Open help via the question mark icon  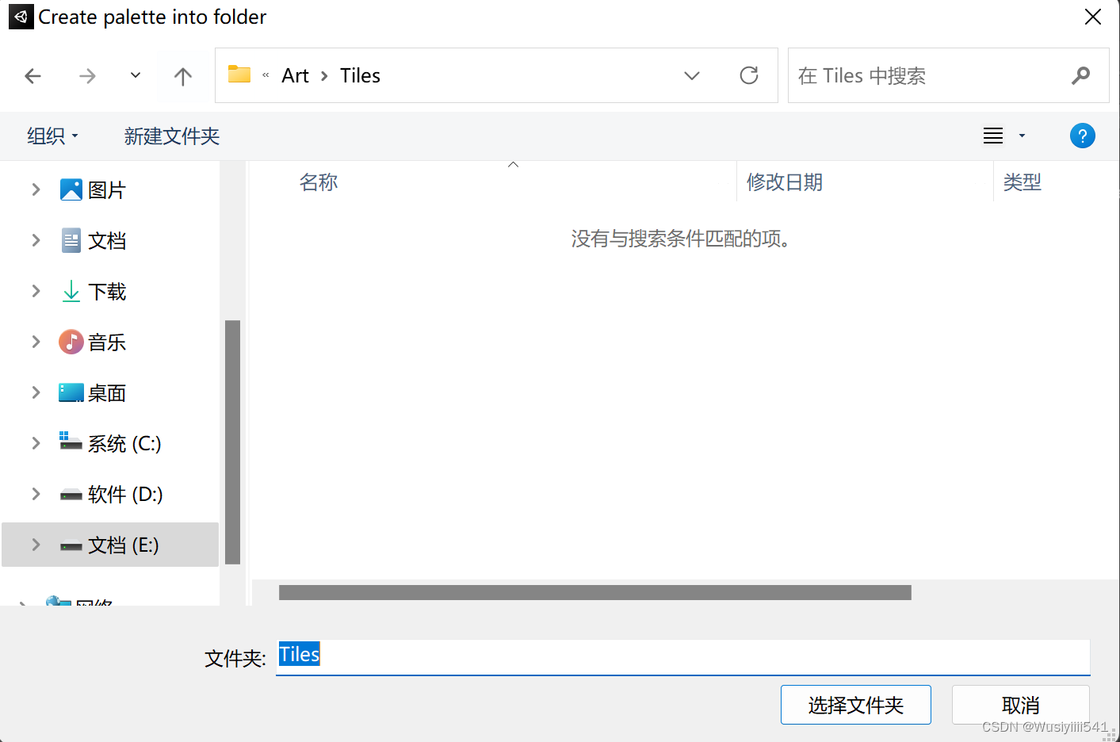pyautogui.click(x=1082, y=136)
